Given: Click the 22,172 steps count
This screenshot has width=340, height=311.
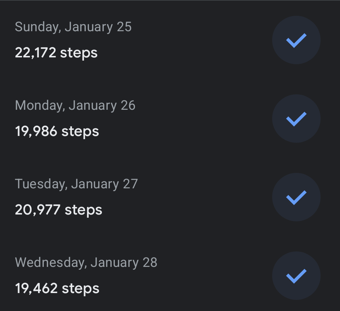Looking at the screenshot, I should [x=56, y=53].
